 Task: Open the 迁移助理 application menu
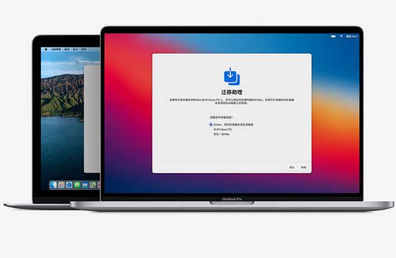[x=56, y=50]
